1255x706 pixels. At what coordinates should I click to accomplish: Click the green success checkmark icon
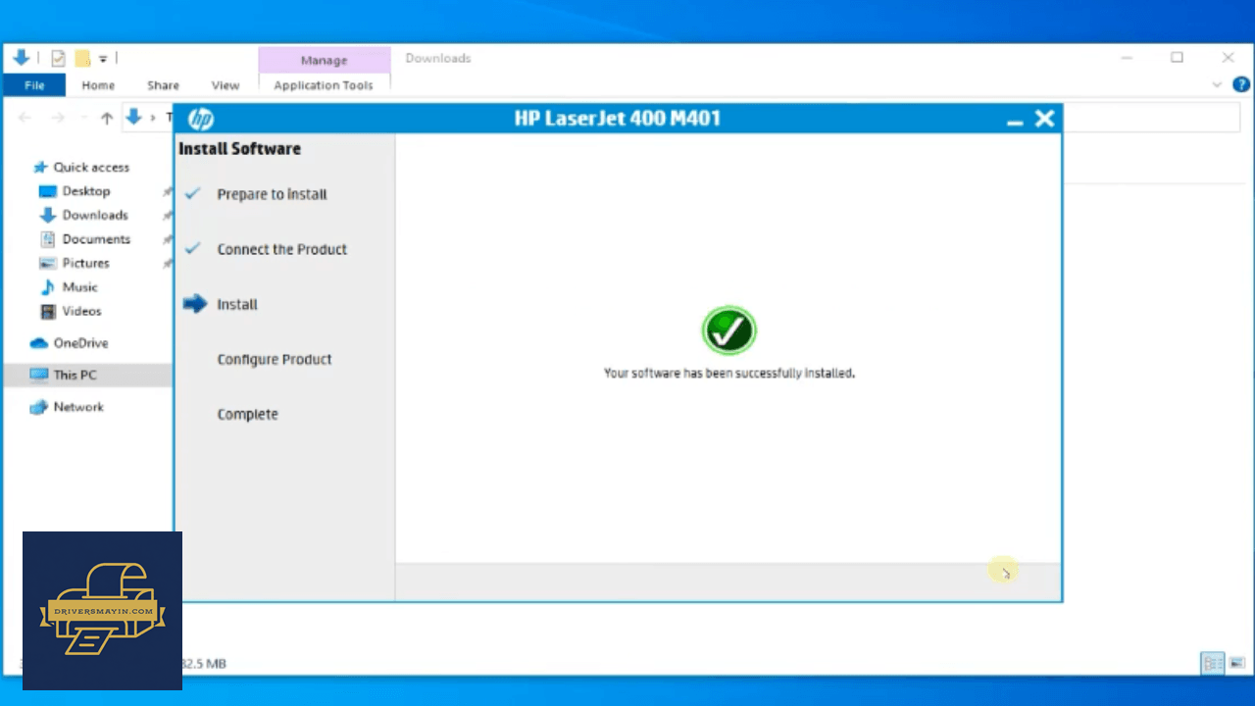click(x=728, y=330)
